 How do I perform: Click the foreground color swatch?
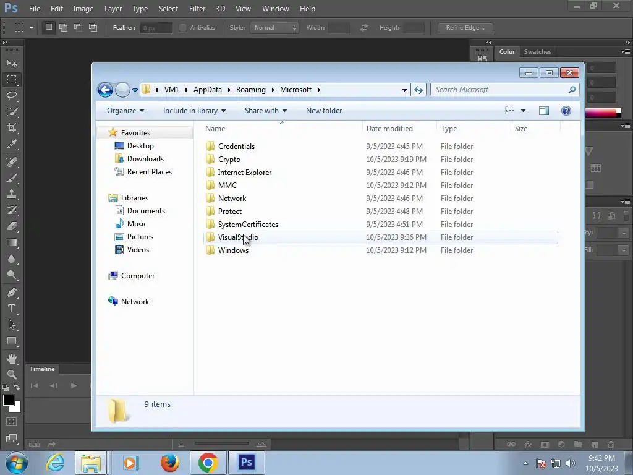tap(8, 400)
